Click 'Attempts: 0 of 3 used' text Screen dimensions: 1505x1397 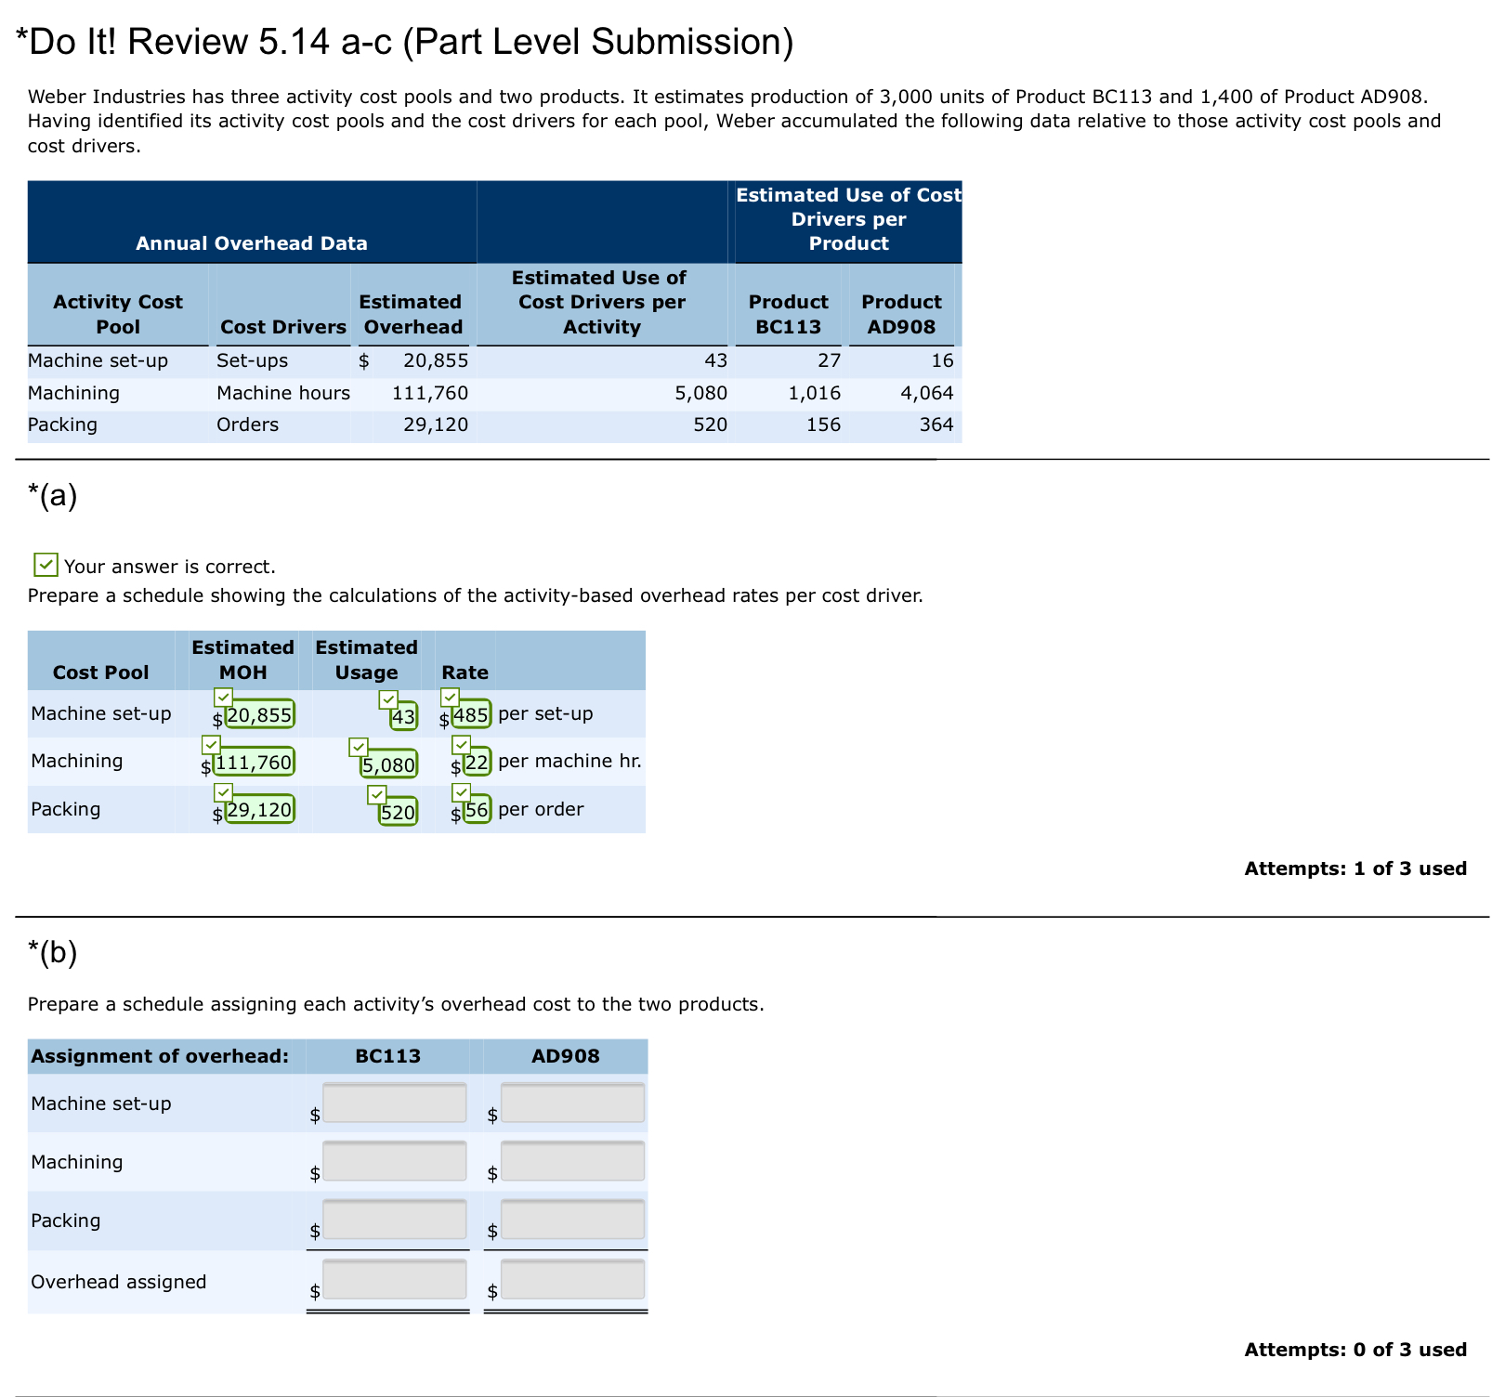(x=1355, y=1350)
